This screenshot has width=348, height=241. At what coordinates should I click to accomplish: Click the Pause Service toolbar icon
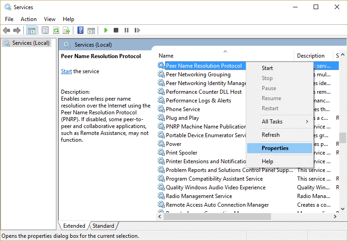(x=127, y=30)
